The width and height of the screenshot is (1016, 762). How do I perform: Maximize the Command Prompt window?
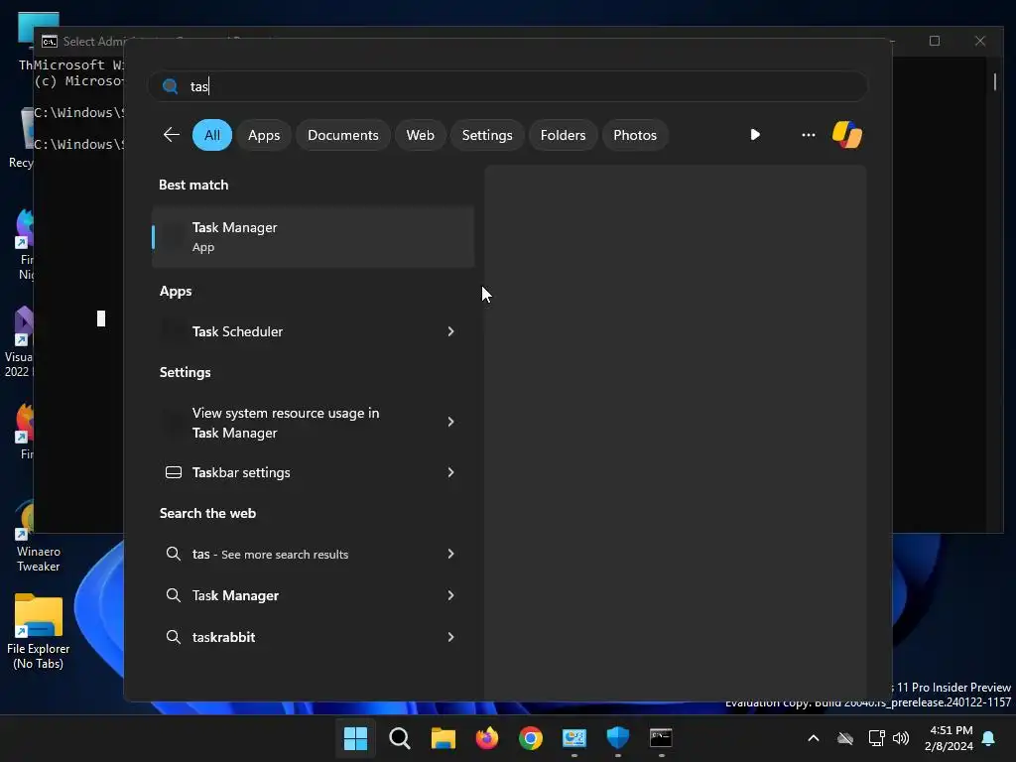(935, 41)
